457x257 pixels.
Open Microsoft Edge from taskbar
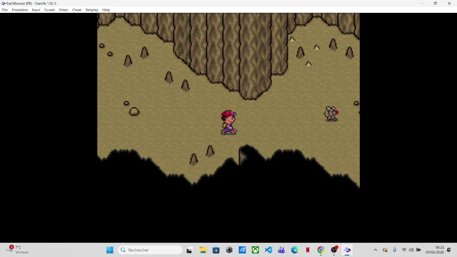(x=295, y=250)
